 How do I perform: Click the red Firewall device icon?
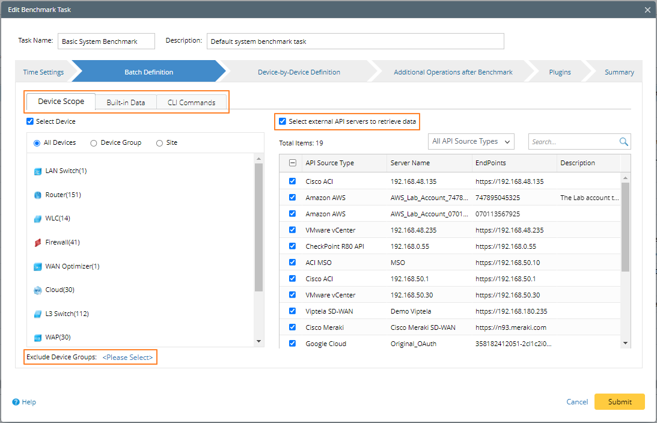[x=38, y=243]
